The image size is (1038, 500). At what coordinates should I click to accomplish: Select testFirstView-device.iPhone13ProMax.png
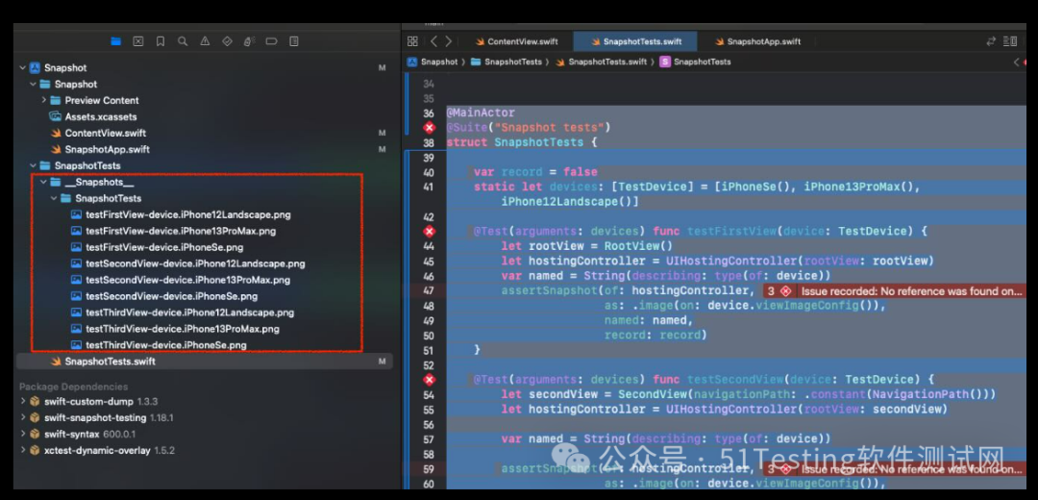[x=173, y=231]
